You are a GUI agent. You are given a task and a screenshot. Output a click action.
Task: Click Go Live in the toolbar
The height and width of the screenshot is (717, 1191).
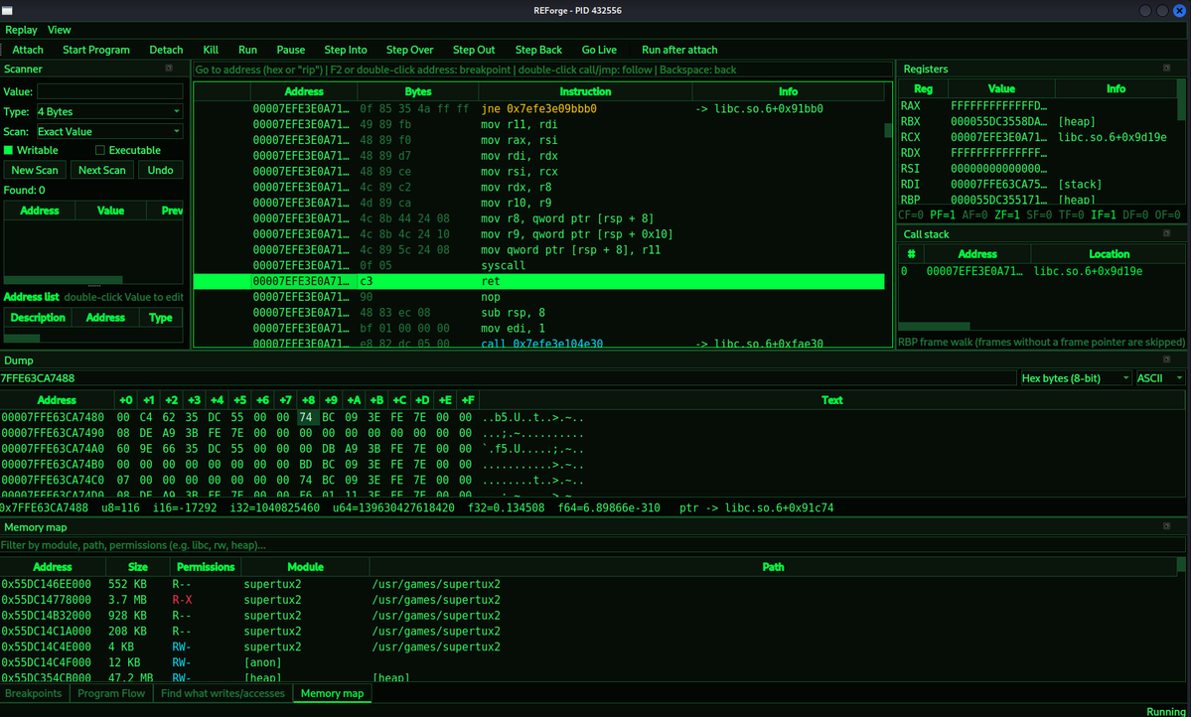coord(599,50)
